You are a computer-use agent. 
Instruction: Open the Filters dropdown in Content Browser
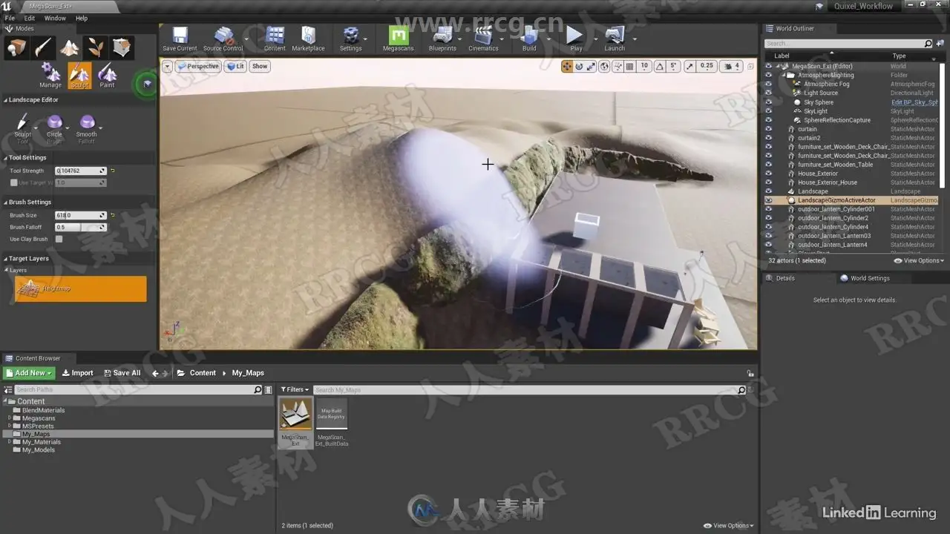point(295,389)
